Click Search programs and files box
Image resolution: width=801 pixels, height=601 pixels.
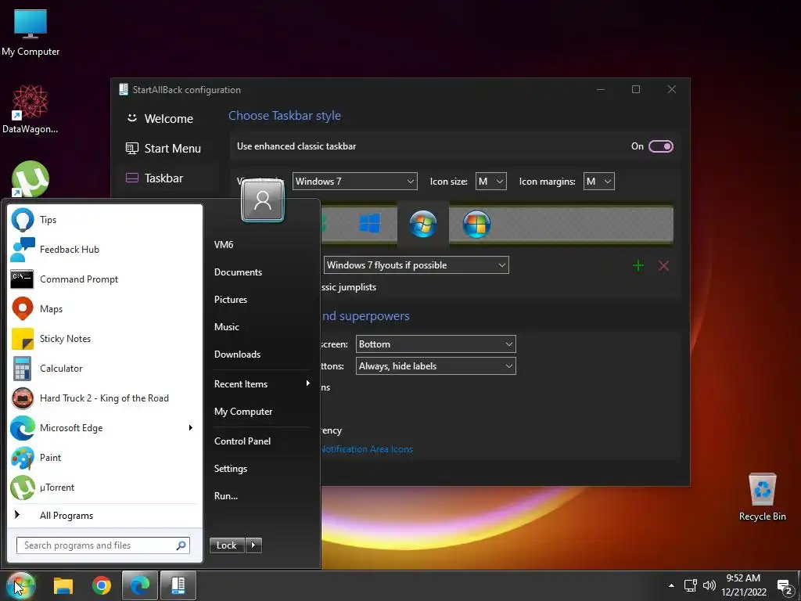[103, 545]
